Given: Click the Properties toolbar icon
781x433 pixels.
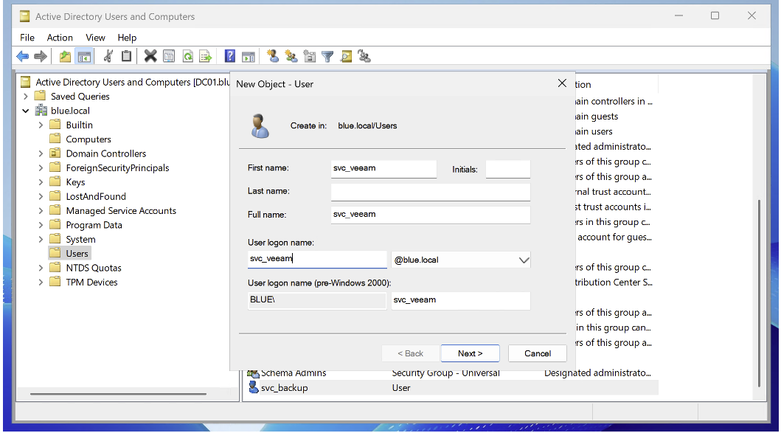Looking at the screenshot, I should [169, 56].
